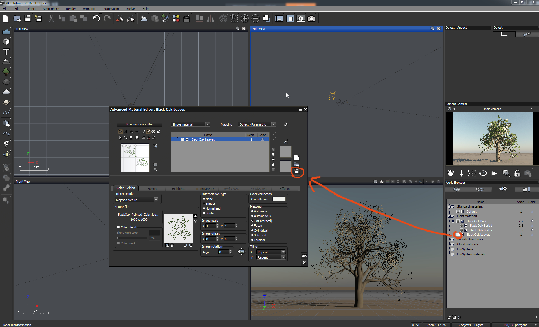
Task: Click the mapping options gear icon
Action: tap(285, 124)
